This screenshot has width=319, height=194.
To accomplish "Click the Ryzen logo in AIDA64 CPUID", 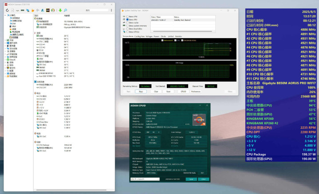I will tap(199, 120).
